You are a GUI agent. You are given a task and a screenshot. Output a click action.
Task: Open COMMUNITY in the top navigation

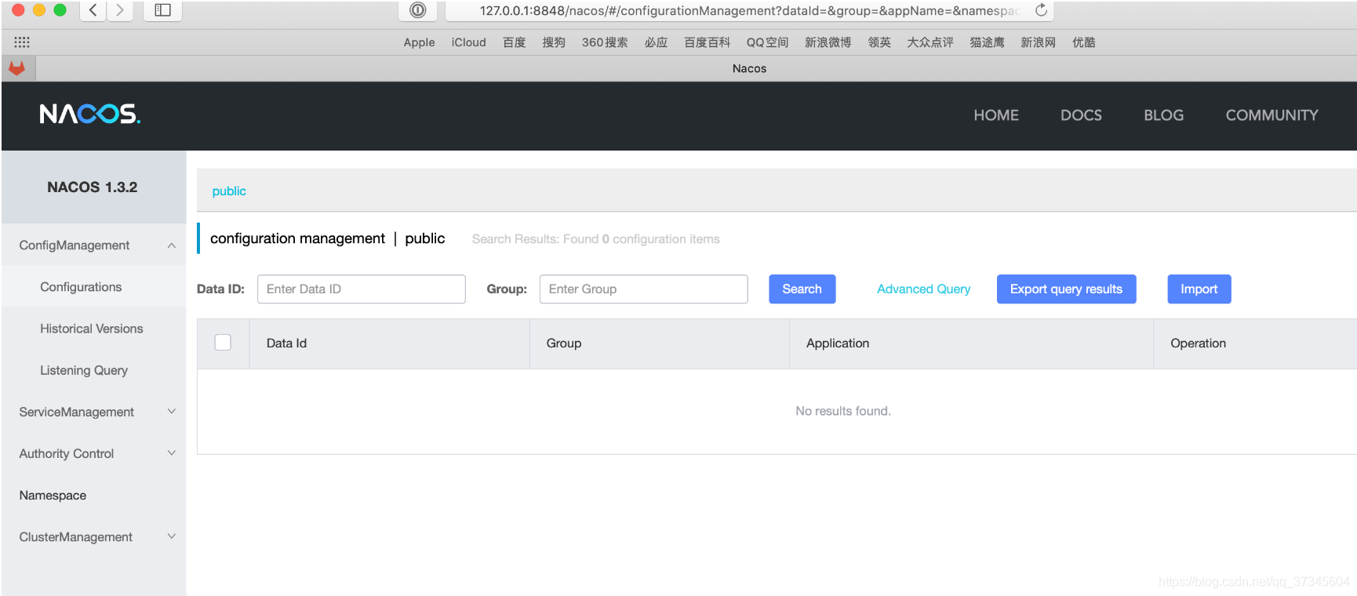1272,115
